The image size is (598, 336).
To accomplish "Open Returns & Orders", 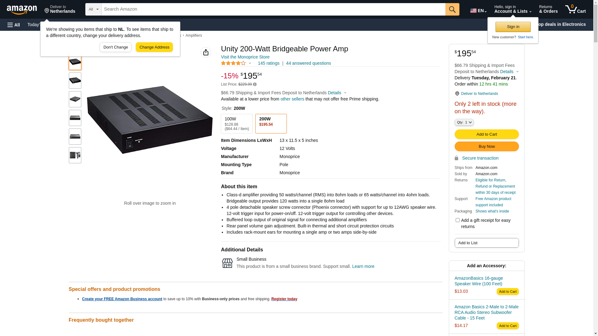I will tap(548, 9).
